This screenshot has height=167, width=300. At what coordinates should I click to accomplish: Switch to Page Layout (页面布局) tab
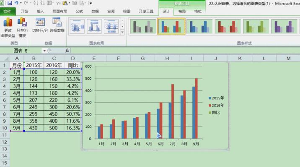59,11
